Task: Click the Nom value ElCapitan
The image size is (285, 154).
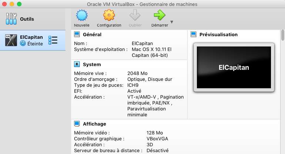Action: point(142,44)
